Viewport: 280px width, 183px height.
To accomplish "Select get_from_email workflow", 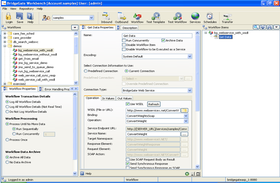I will tap(28, 59).
